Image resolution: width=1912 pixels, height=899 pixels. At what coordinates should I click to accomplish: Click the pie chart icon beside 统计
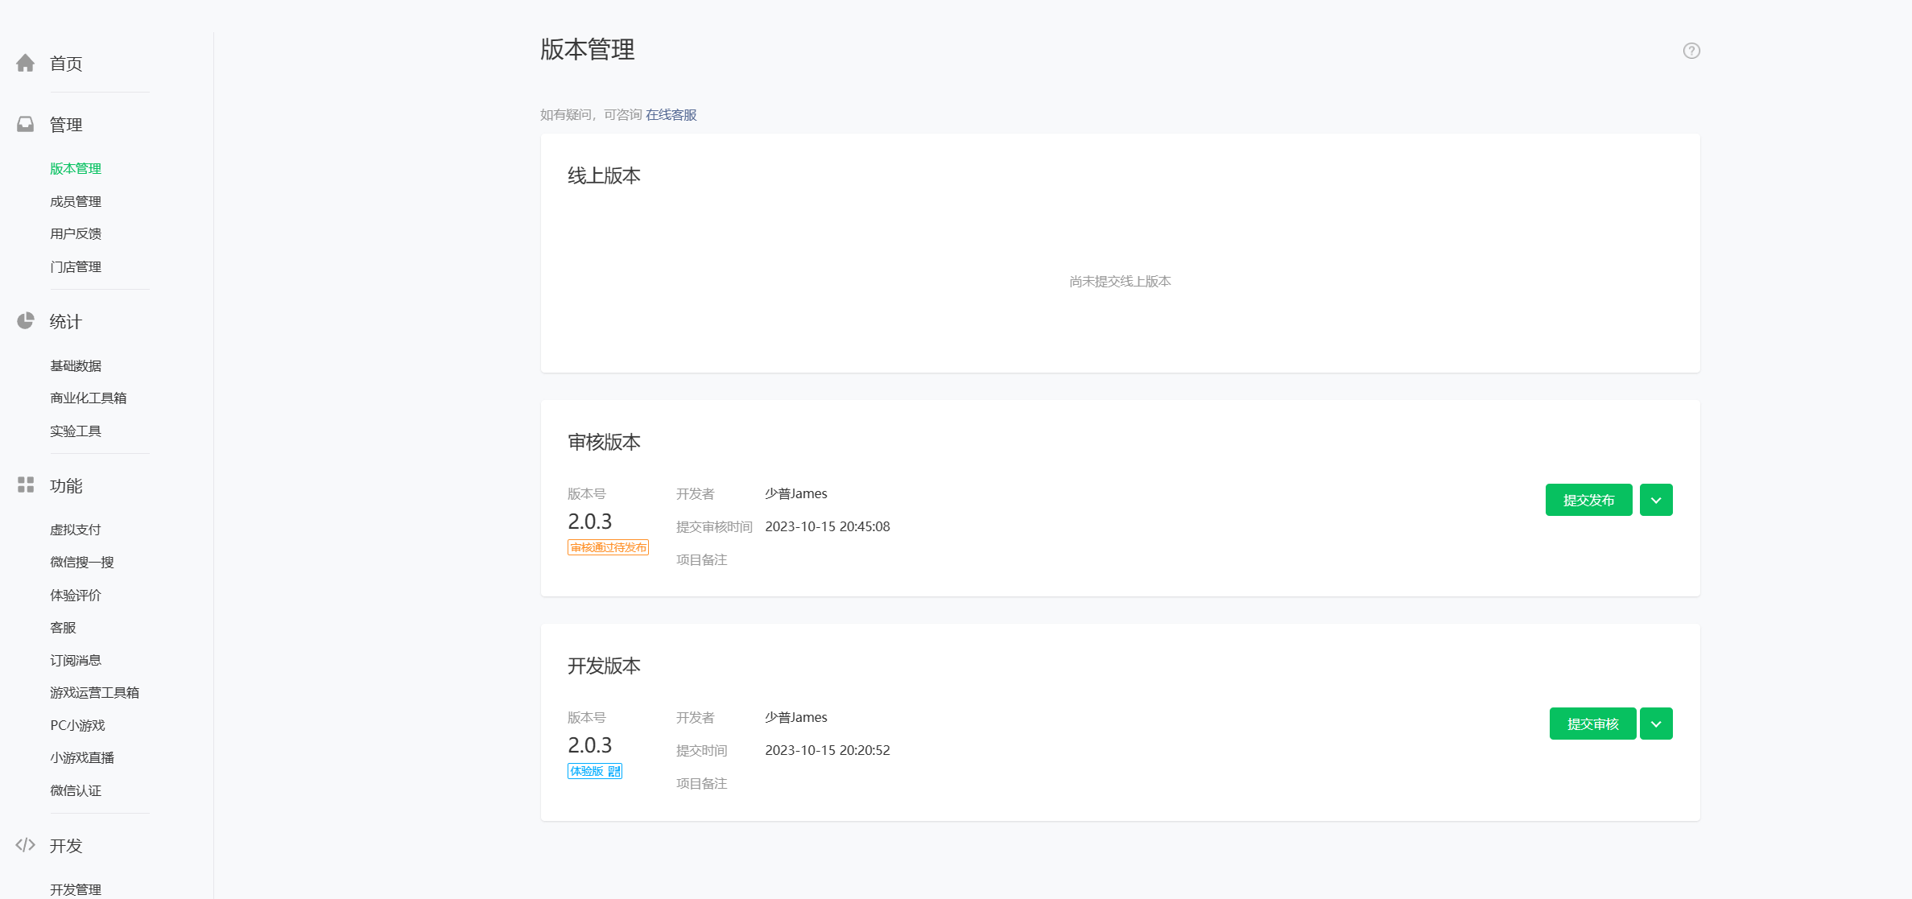25,321
